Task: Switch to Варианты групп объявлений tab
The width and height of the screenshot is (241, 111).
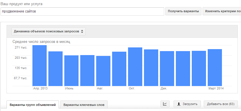Action: tap(33, 105)
